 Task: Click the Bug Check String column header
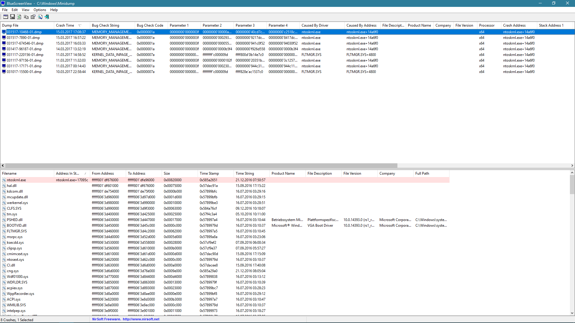tap(105, 25)
